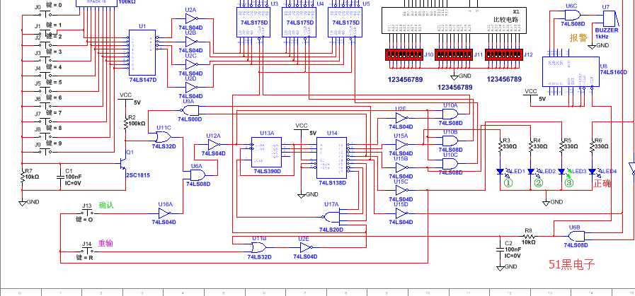
Task: Select the U8 74LS160D counter chip
Action: point(571,71)
